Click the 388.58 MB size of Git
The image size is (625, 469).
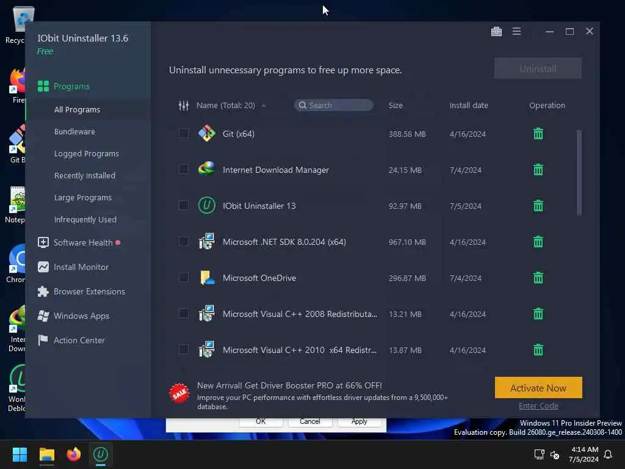407,134
